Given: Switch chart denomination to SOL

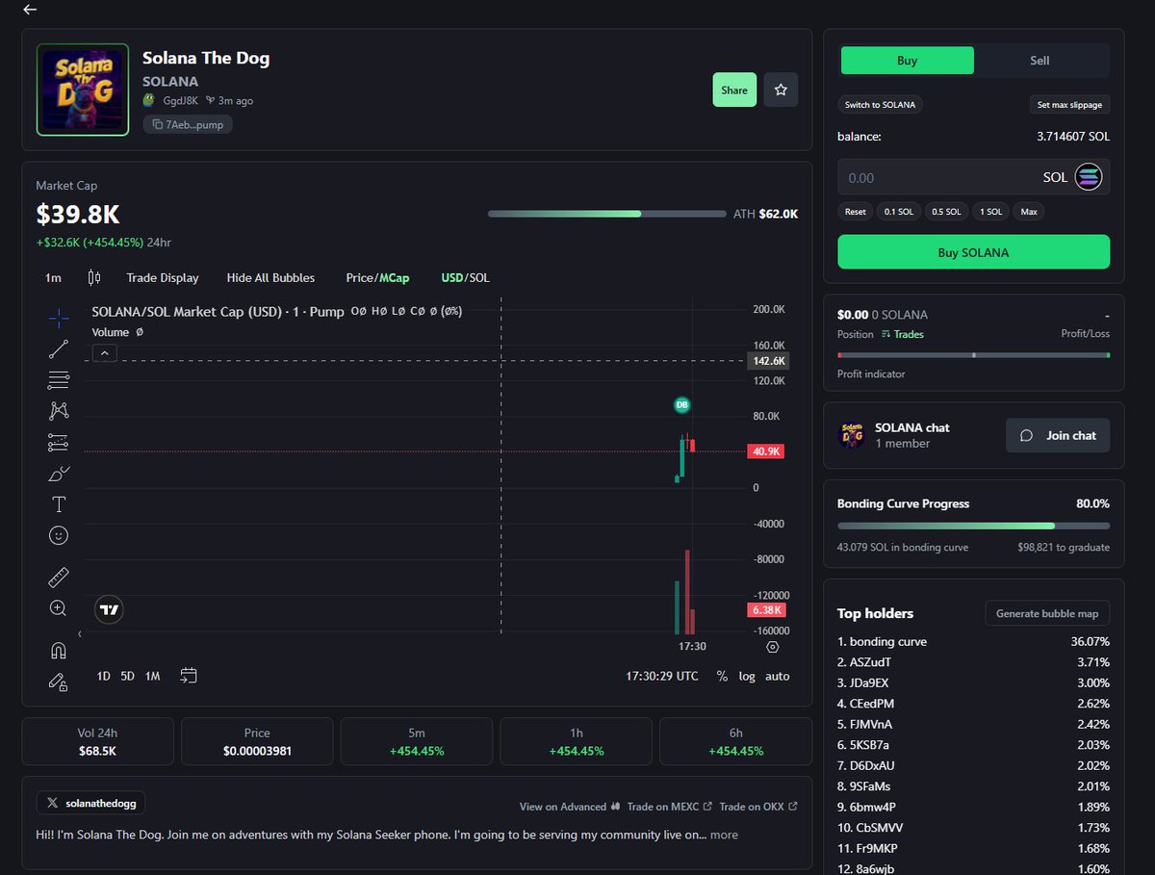Looking at the screenshot, I should pos(479,277).
